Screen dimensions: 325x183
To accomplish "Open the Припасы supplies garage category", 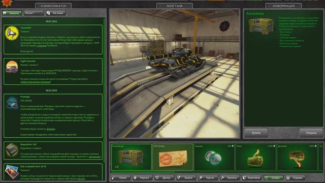I will tap(230, 178).
